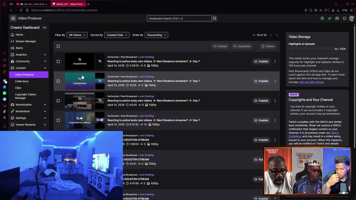Publish the 10:55 video

261,81
